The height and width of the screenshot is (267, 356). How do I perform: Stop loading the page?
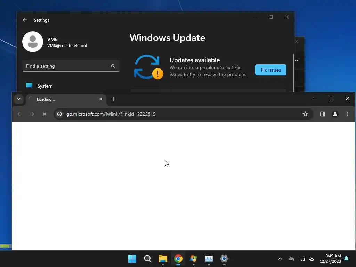click(x=44, y=114)
